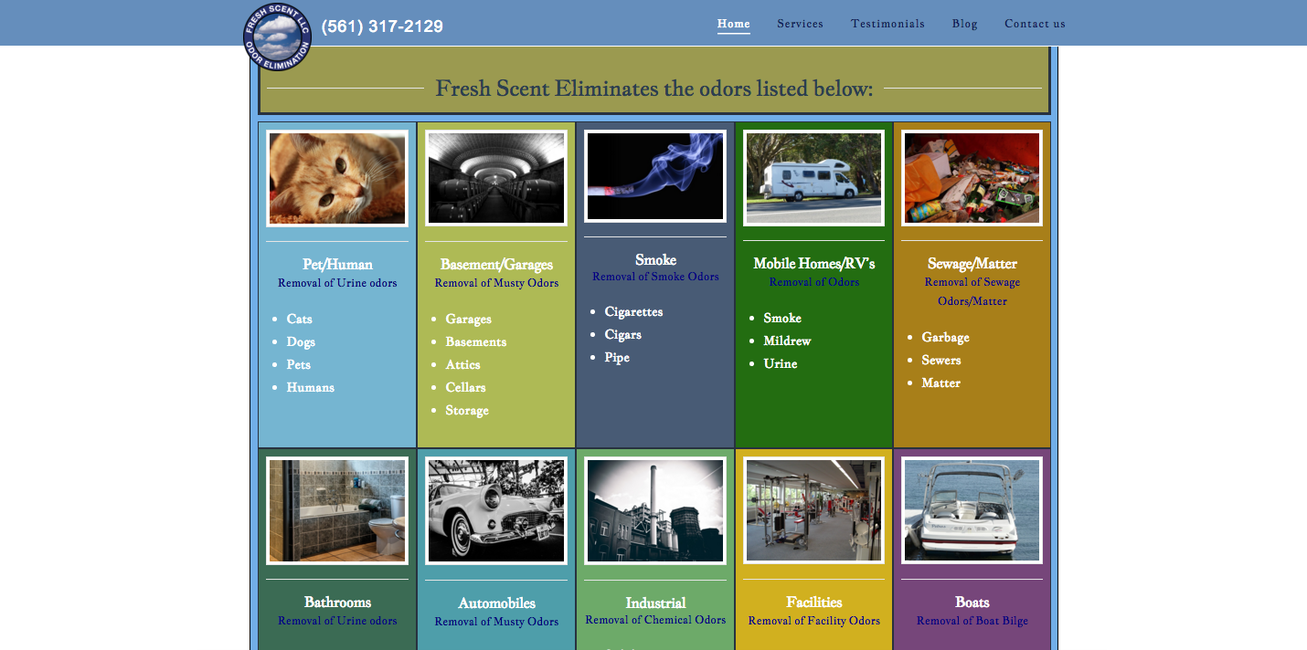1307x650 pixels.
Task: Click the Basement/Garages heading
Action: click(x=496, y=265)
